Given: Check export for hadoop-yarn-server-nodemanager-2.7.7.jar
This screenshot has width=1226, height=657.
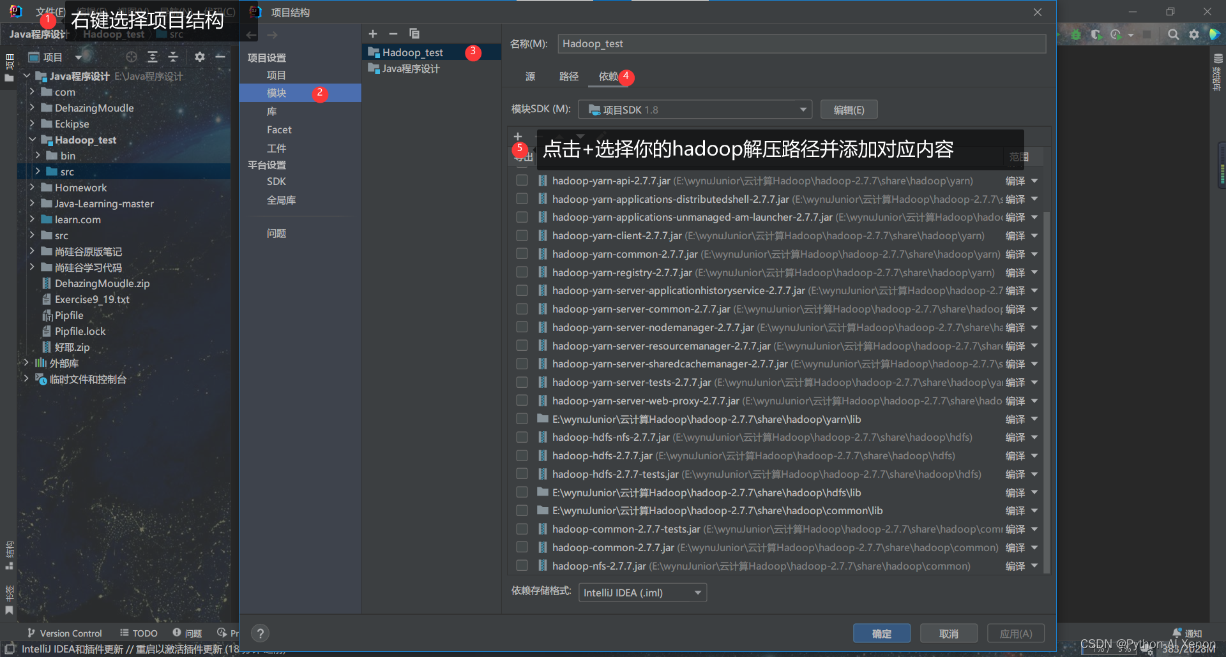Looking at the screenshot, I should [522, 327].
